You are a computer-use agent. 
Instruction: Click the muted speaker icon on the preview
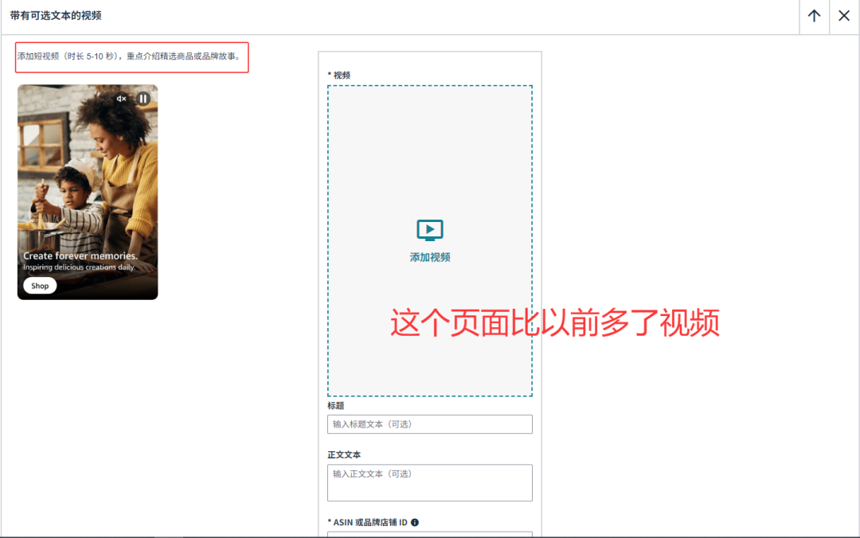pos(121,99)
